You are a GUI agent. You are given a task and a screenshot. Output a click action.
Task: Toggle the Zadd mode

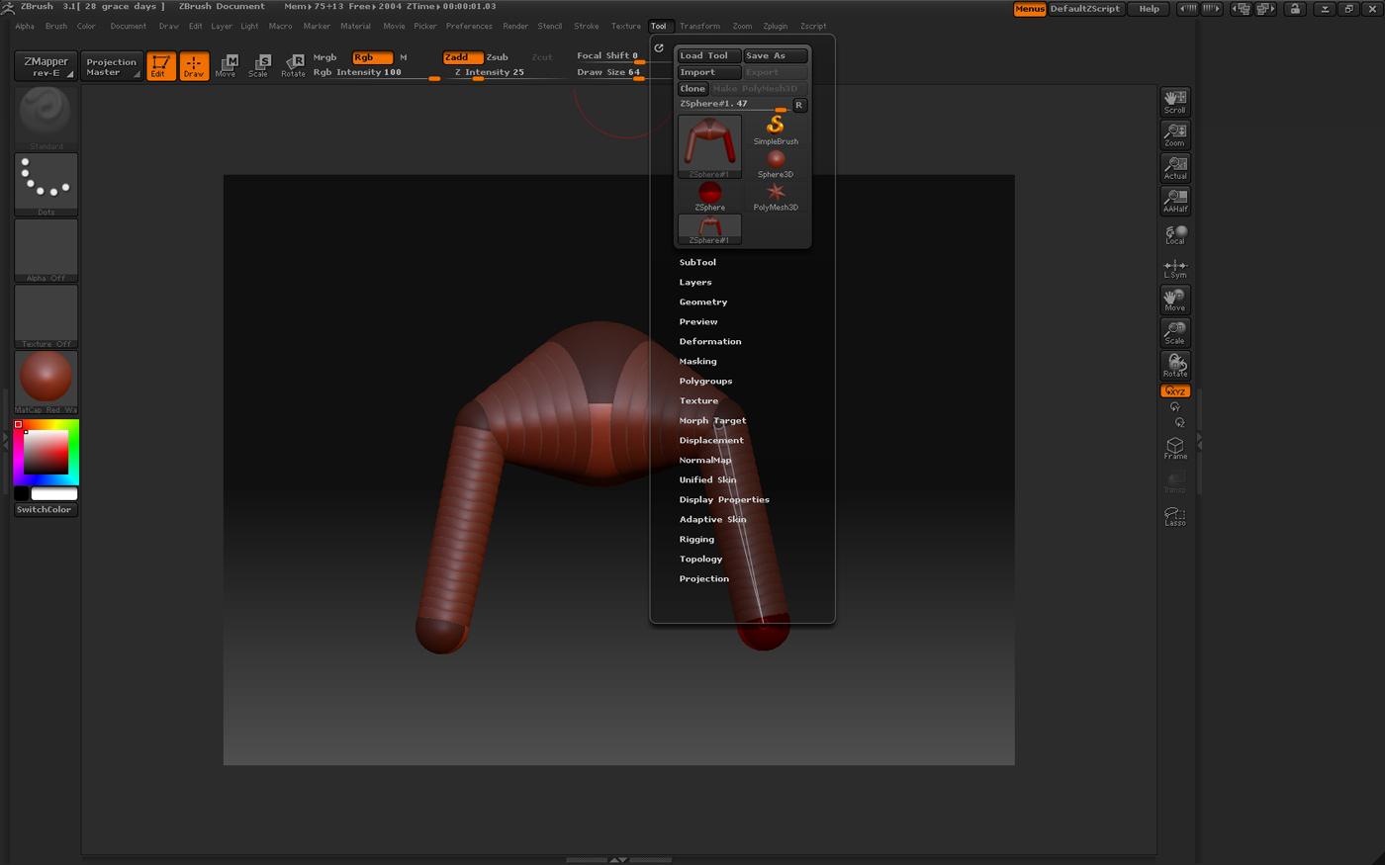[462, 57]
